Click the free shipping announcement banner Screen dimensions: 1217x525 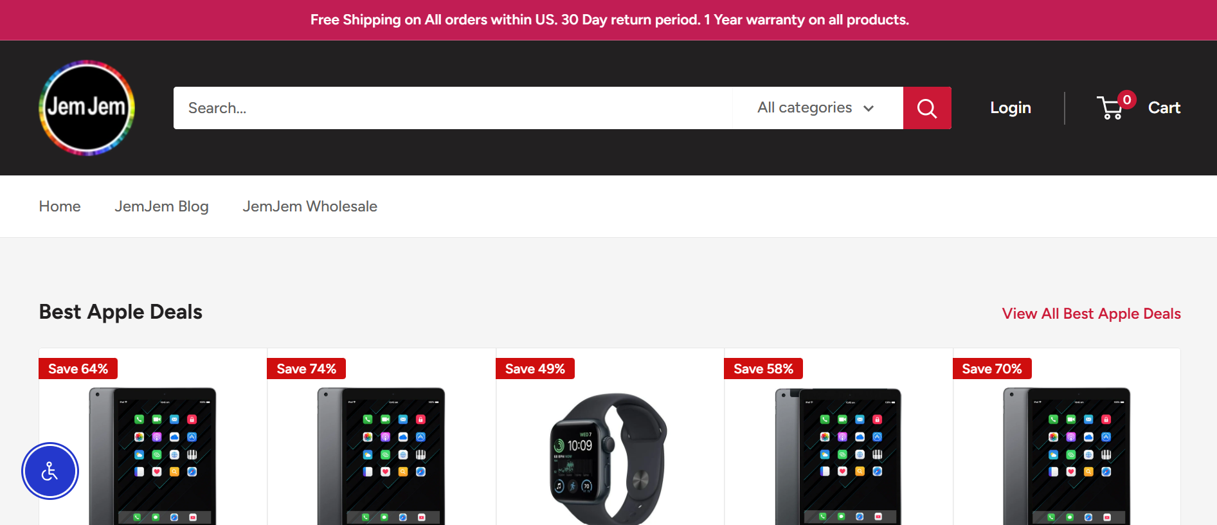pos(609,20)
